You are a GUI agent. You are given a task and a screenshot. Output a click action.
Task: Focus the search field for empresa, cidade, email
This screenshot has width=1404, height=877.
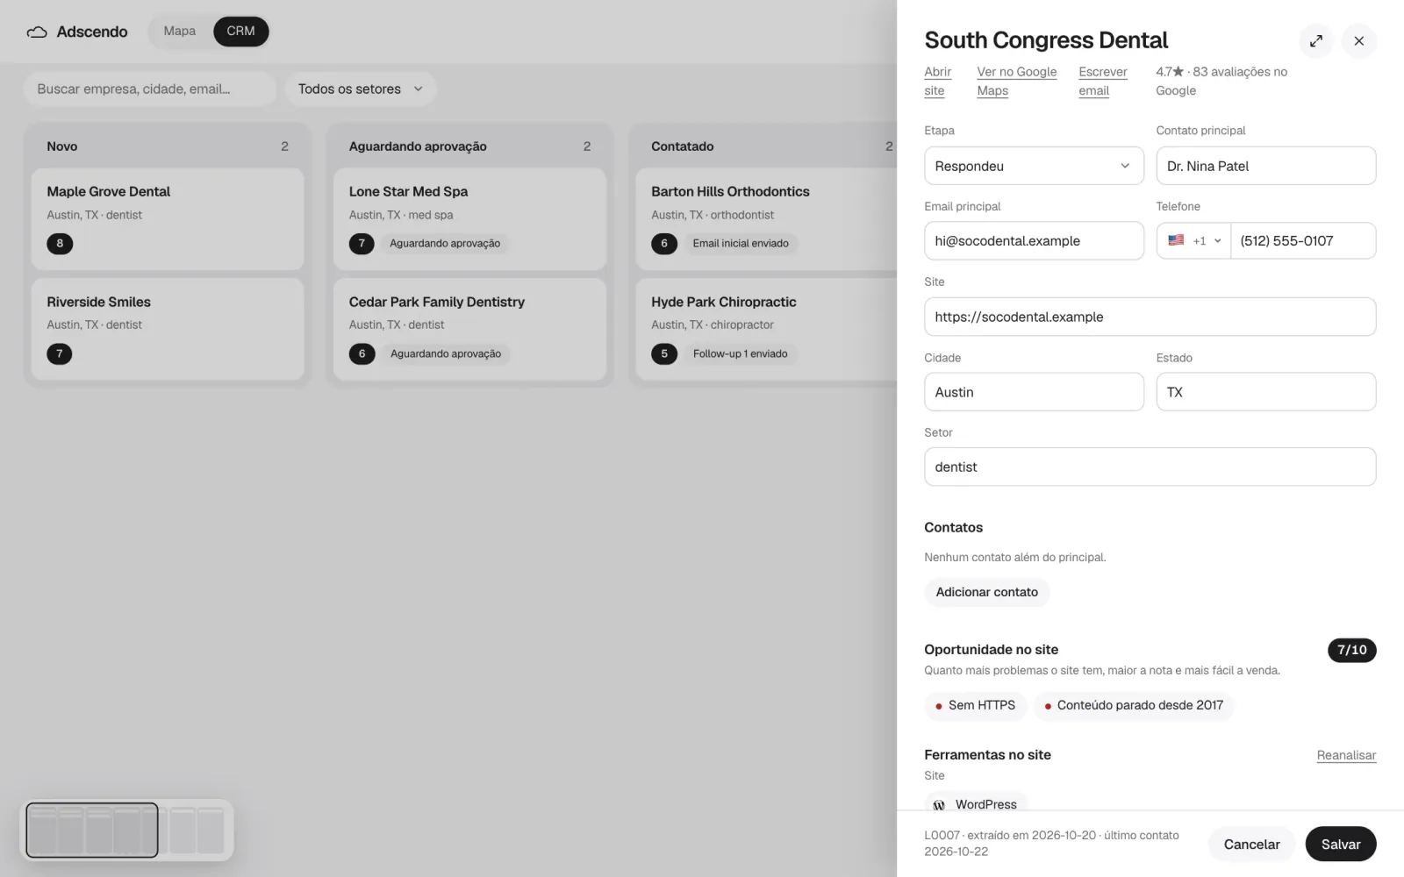(x=150, y=89)
